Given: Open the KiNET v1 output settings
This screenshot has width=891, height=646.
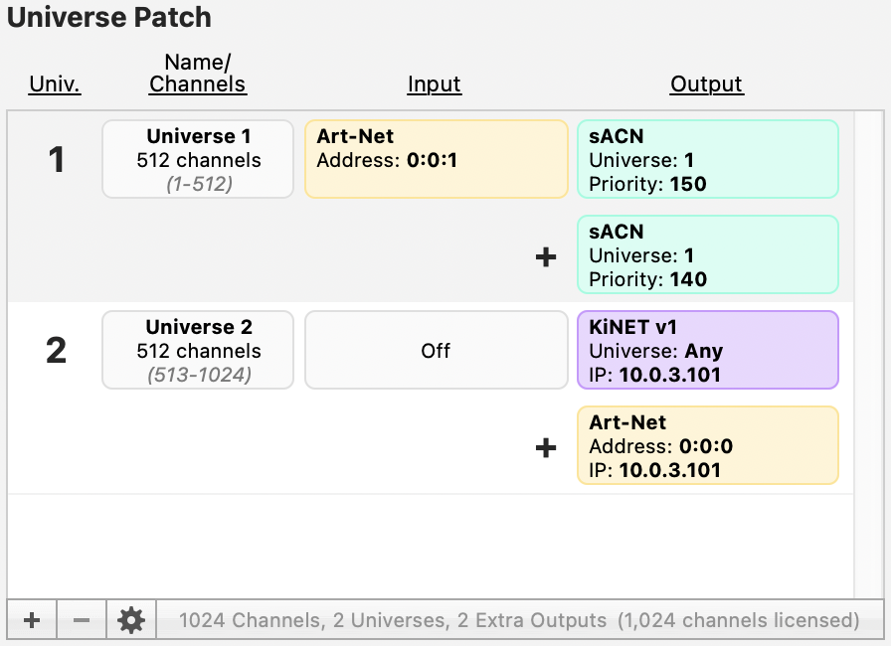Looking at the screenshot, I should coord(707,350).
